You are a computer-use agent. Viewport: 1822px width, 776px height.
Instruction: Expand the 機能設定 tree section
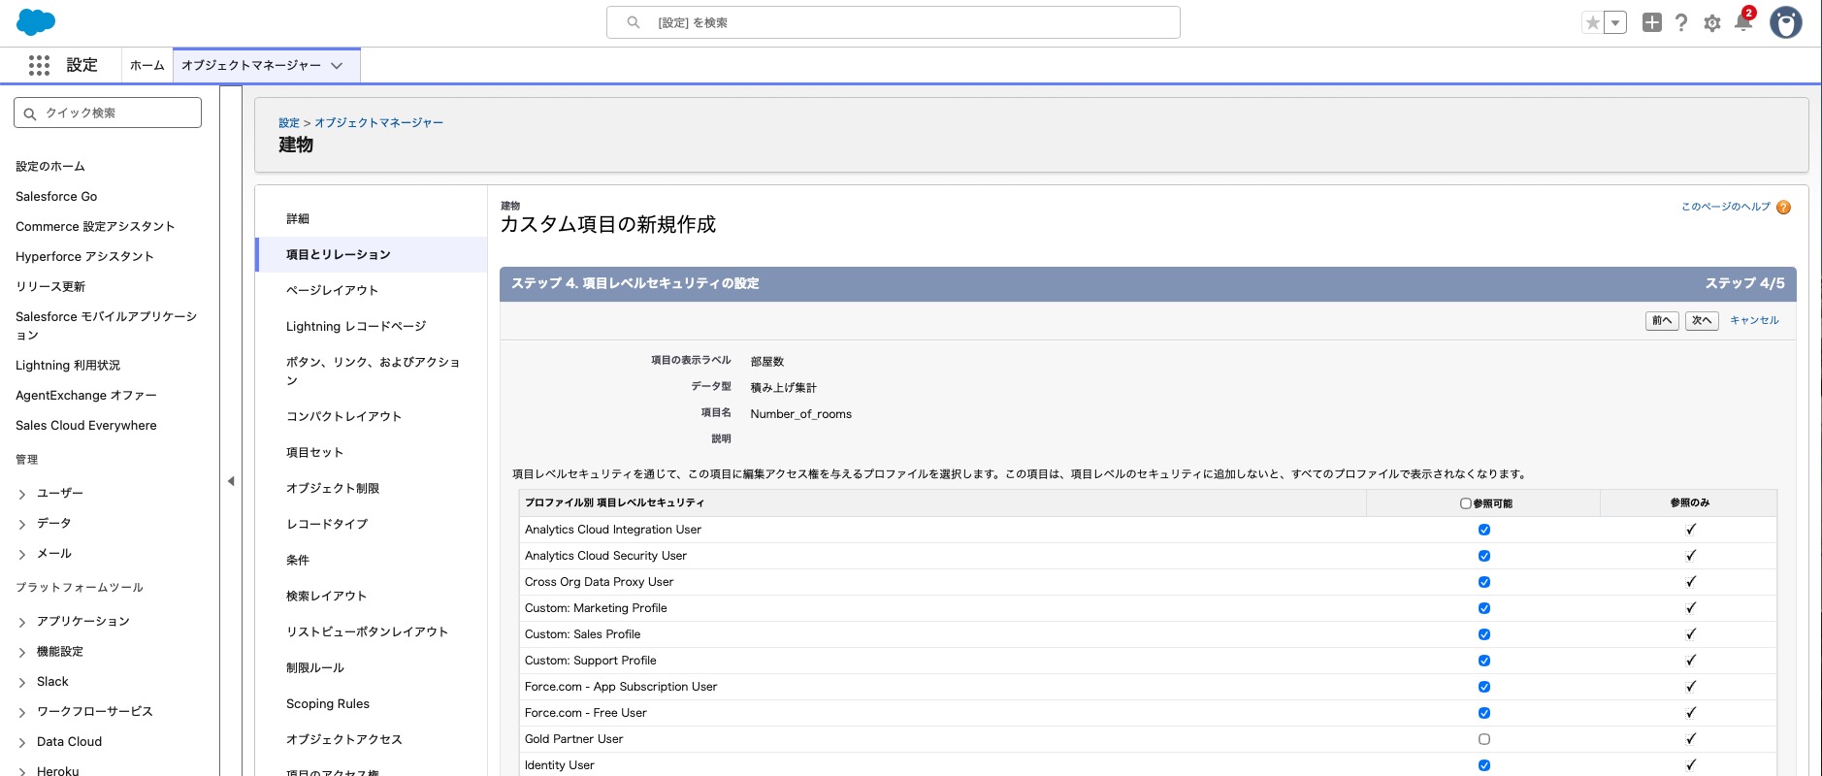(22, 652)
